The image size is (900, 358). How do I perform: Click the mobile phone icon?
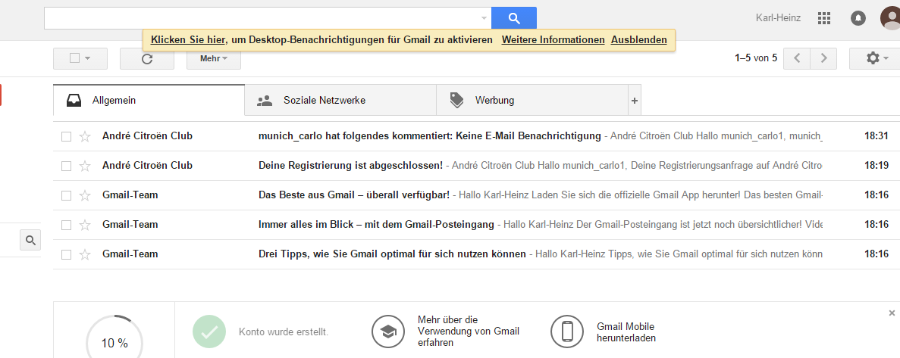point(568,332)
